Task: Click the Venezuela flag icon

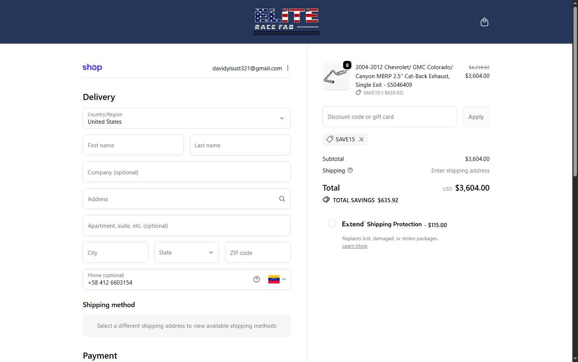Action: [x=274, y=279]
